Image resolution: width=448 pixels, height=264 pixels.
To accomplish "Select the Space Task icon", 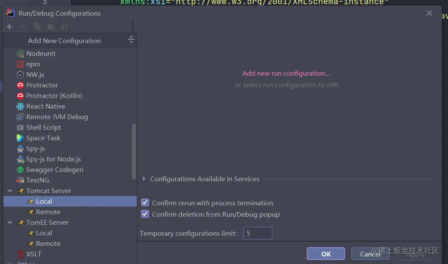I will 20,138.
